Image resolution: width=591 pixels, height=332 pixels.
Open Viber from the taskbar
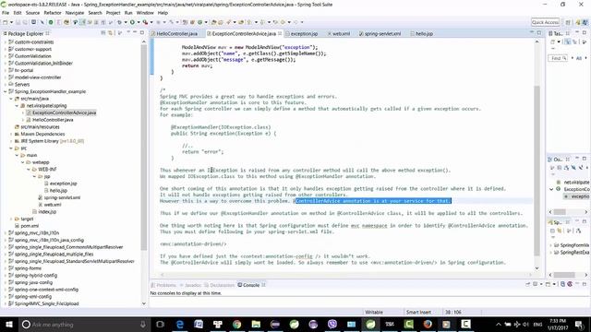[x=332, y=324]
